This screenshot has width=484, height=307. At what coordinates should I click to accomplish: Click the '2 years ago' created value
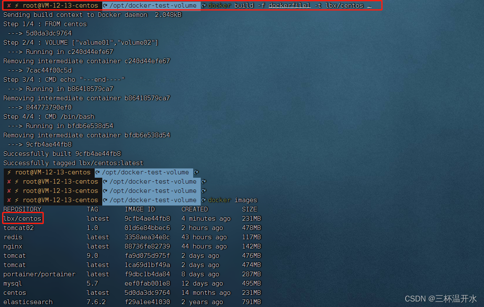202,302
